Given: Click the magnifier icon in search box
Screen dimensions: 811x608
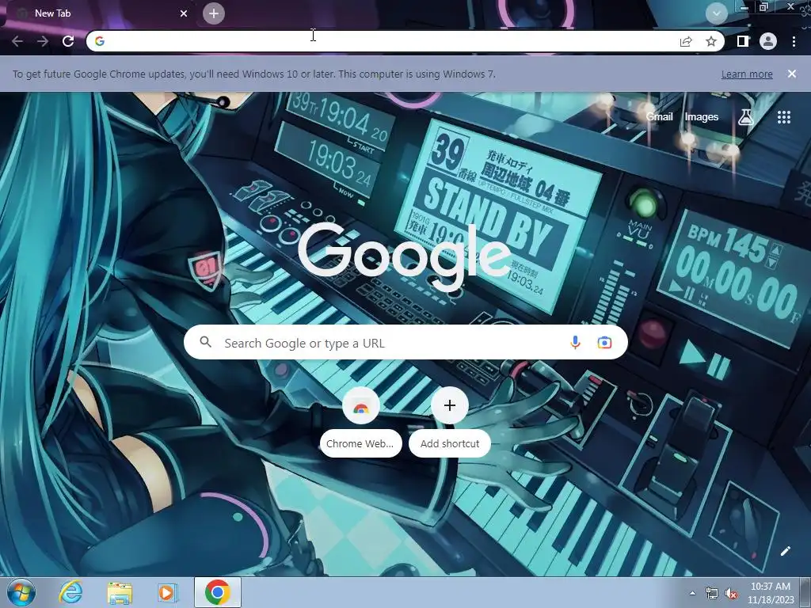Looking at the screenshot, I should click(x=205, y=342).
